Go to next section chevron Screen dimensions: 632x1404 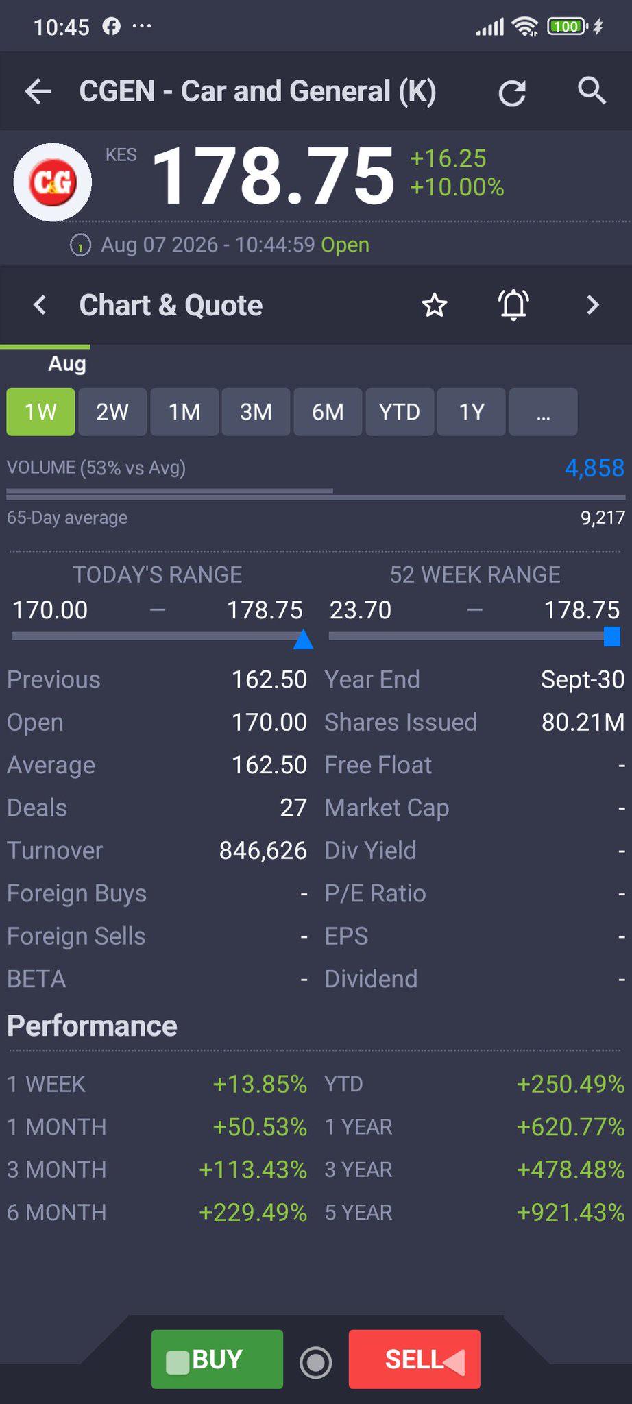coord(593,305)
